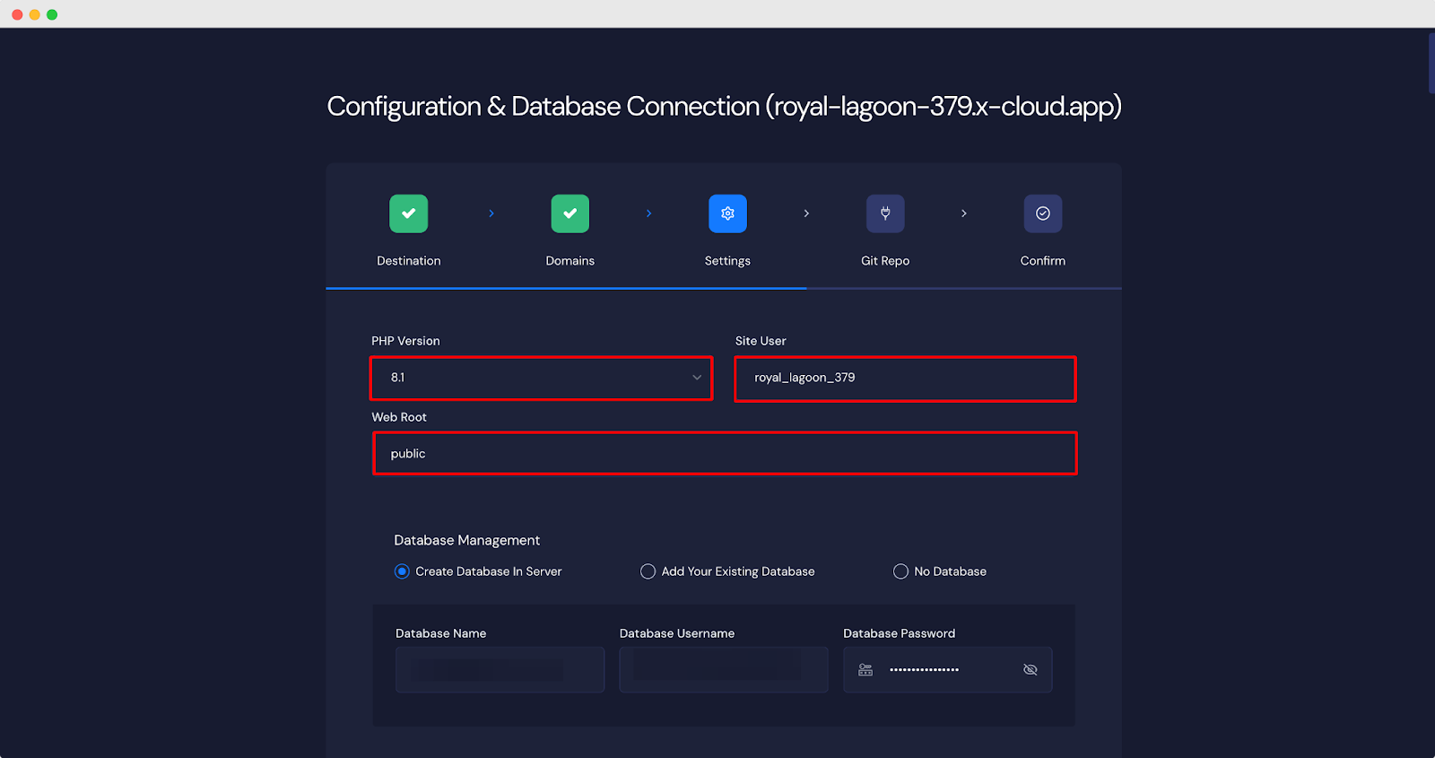Click the Site User input field
Image resolution: width=1435 pixels, height=758 pixels.
(x=905, y=379)
